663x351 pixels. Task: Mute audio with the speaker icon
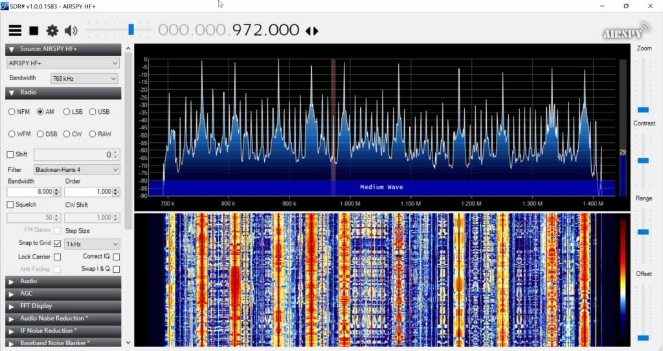point(71,30)
